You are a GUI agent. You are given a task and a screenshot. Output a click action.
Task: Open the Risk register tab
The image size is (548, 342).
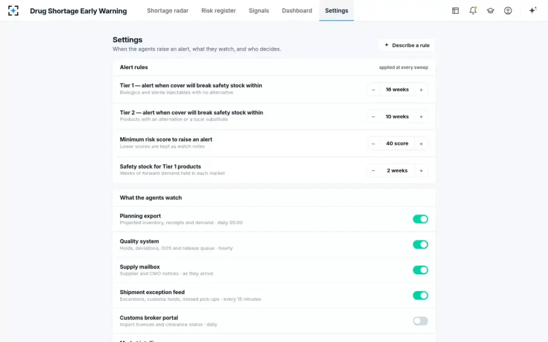(219, 10)
